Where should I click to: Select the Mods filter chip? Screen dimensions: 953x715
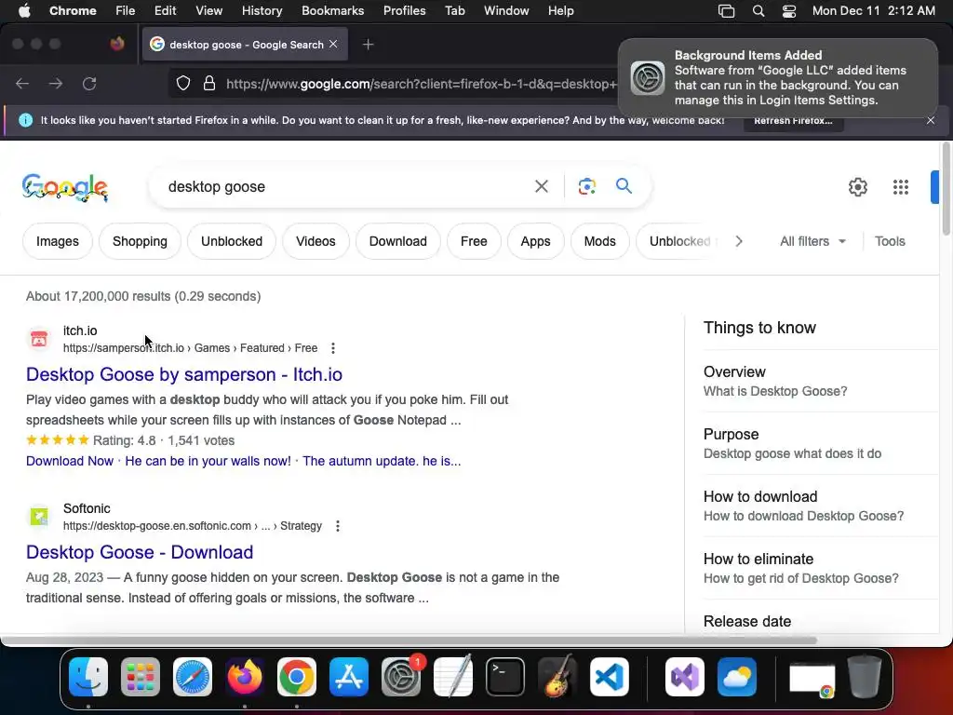click(600, 241)
